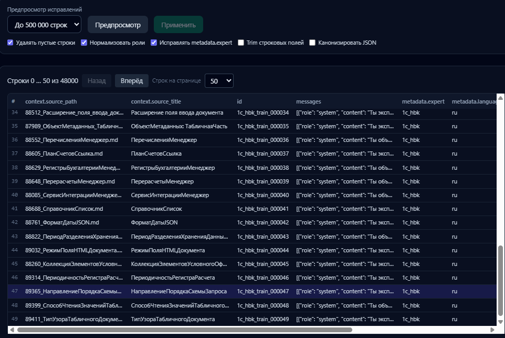This screenshot has width=505, height=338.
Task: Go to next page with Вперёд
Action: click(132, 80)
